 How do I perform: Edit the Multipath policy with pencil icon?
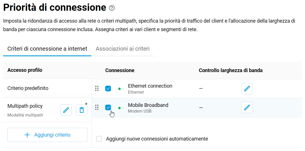tap(66, 110)
